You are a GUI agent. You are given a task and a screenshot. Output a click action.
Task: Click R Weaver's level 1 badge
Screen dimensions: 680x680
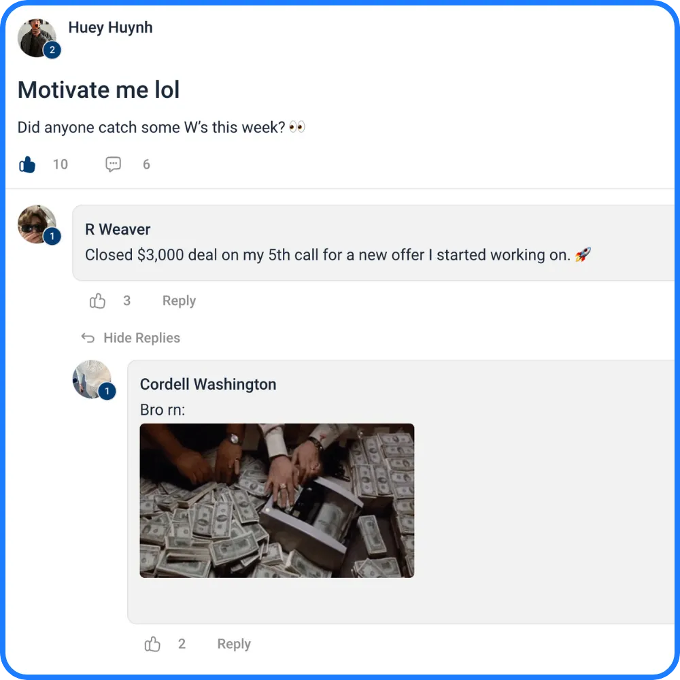point(52,237)
